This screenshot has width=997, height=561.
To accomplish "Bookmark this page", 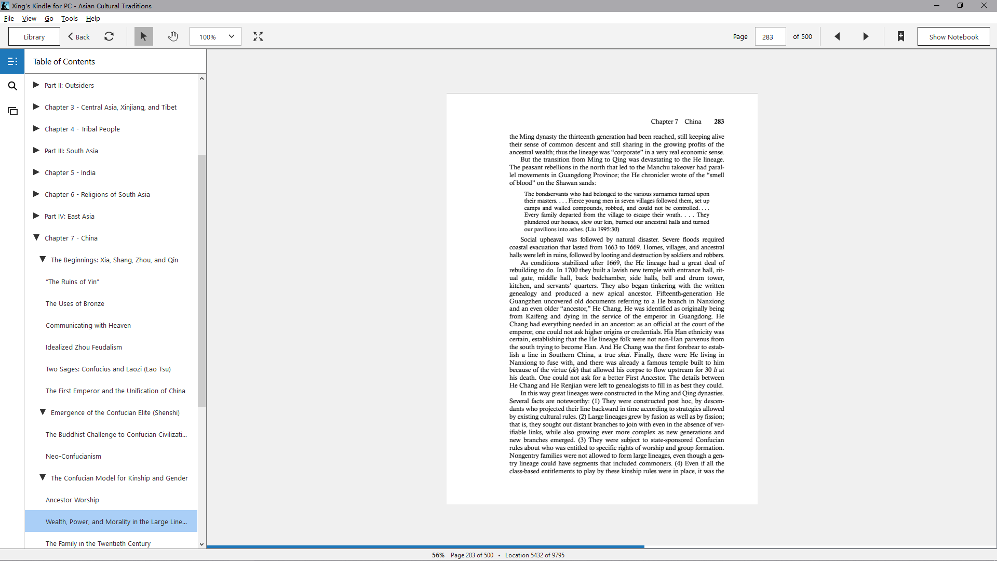I will pyautogui.click(x=901, y=36).
